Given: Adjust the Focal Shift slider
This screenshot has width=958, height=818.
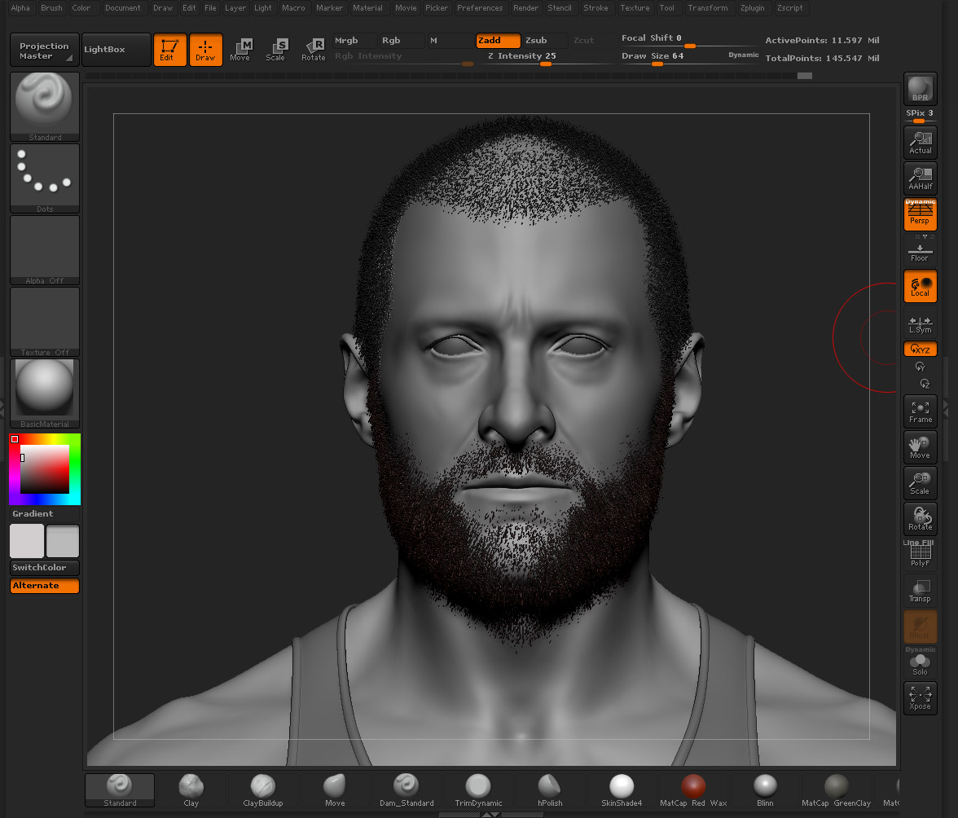Looking at the screenshot, I should coord(690,40).
